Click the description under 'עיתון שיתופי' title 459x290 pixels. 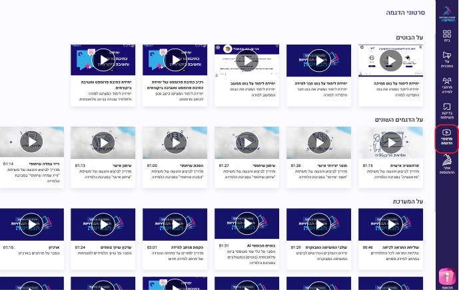250,174
